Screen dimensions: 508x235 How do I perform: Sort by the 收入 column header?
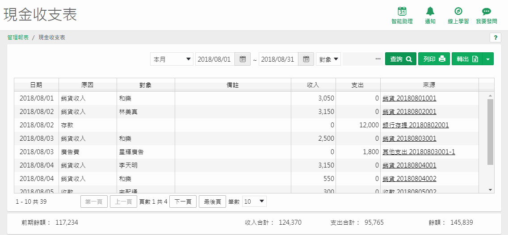[x=313, y=85]
